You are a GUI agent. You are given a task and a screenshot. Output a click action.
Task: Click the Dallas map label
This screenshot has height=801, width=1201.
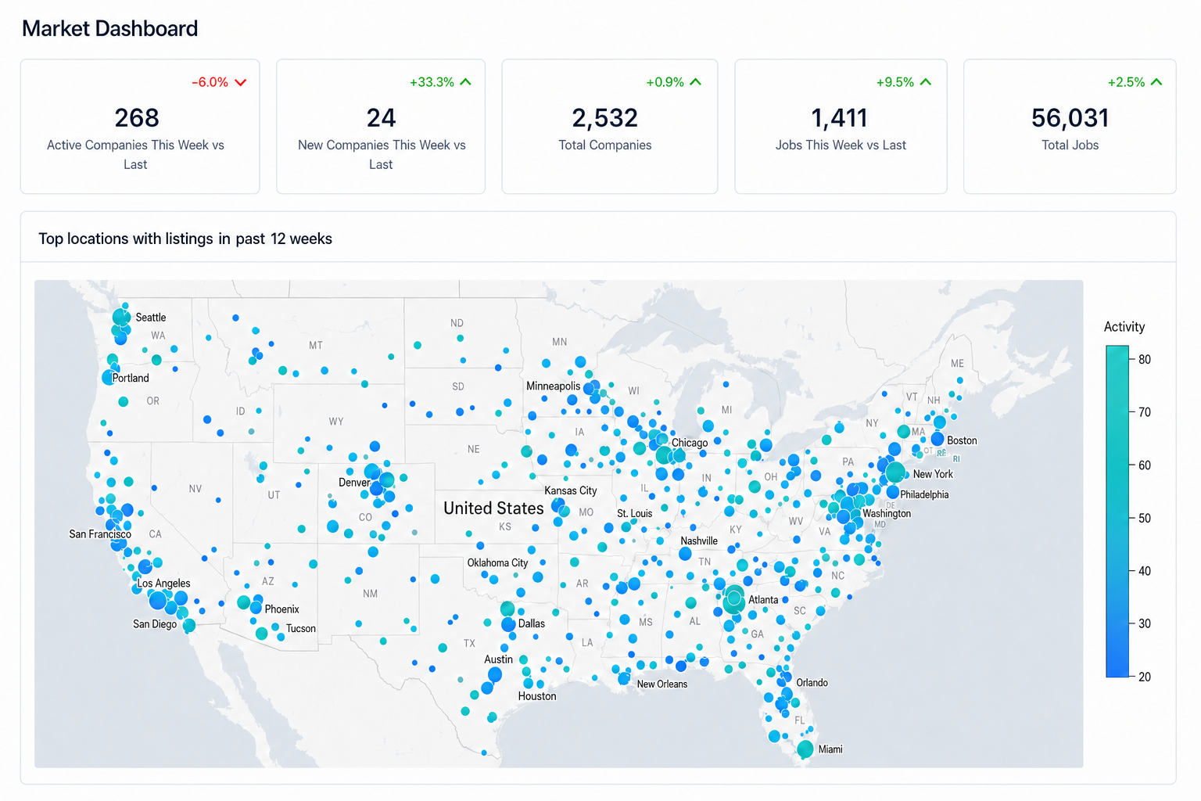click(x=532, y=623)
